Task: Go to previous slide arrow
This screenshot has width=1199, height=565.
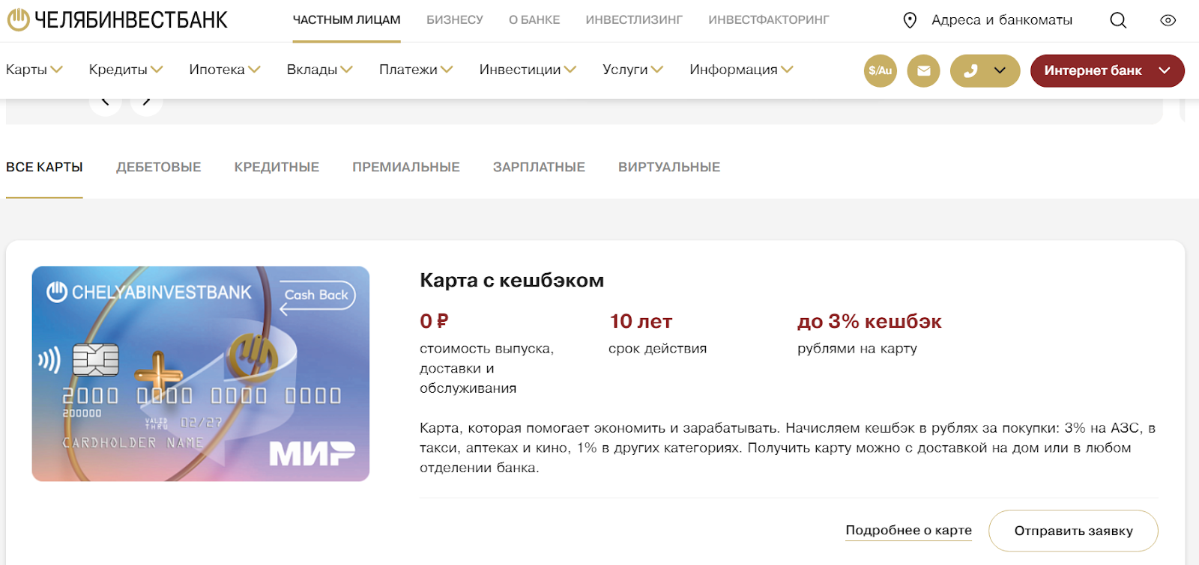Action: point(106,102)
